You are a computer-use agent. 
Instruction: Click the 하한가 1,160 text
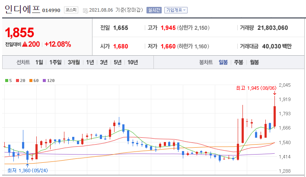click(x=193, y=46)
